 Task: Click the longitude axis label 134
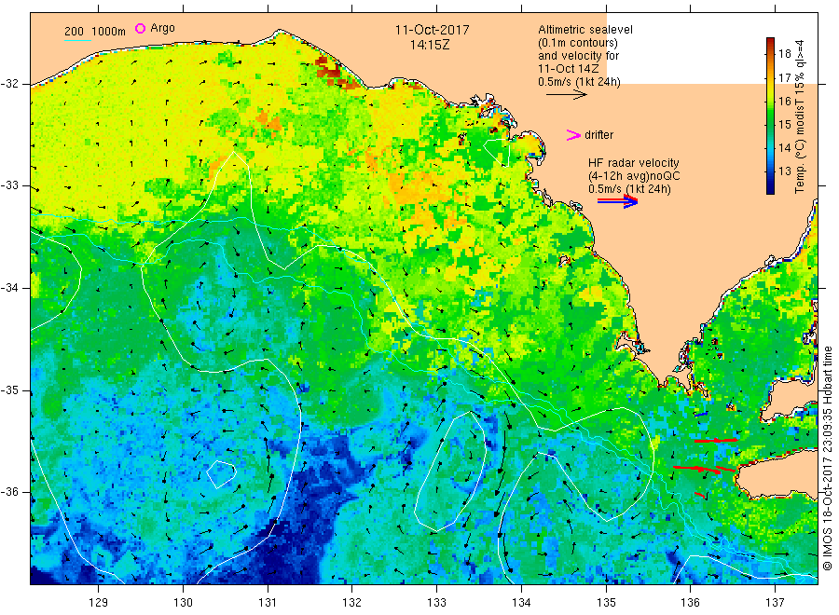tap(521, 603)
